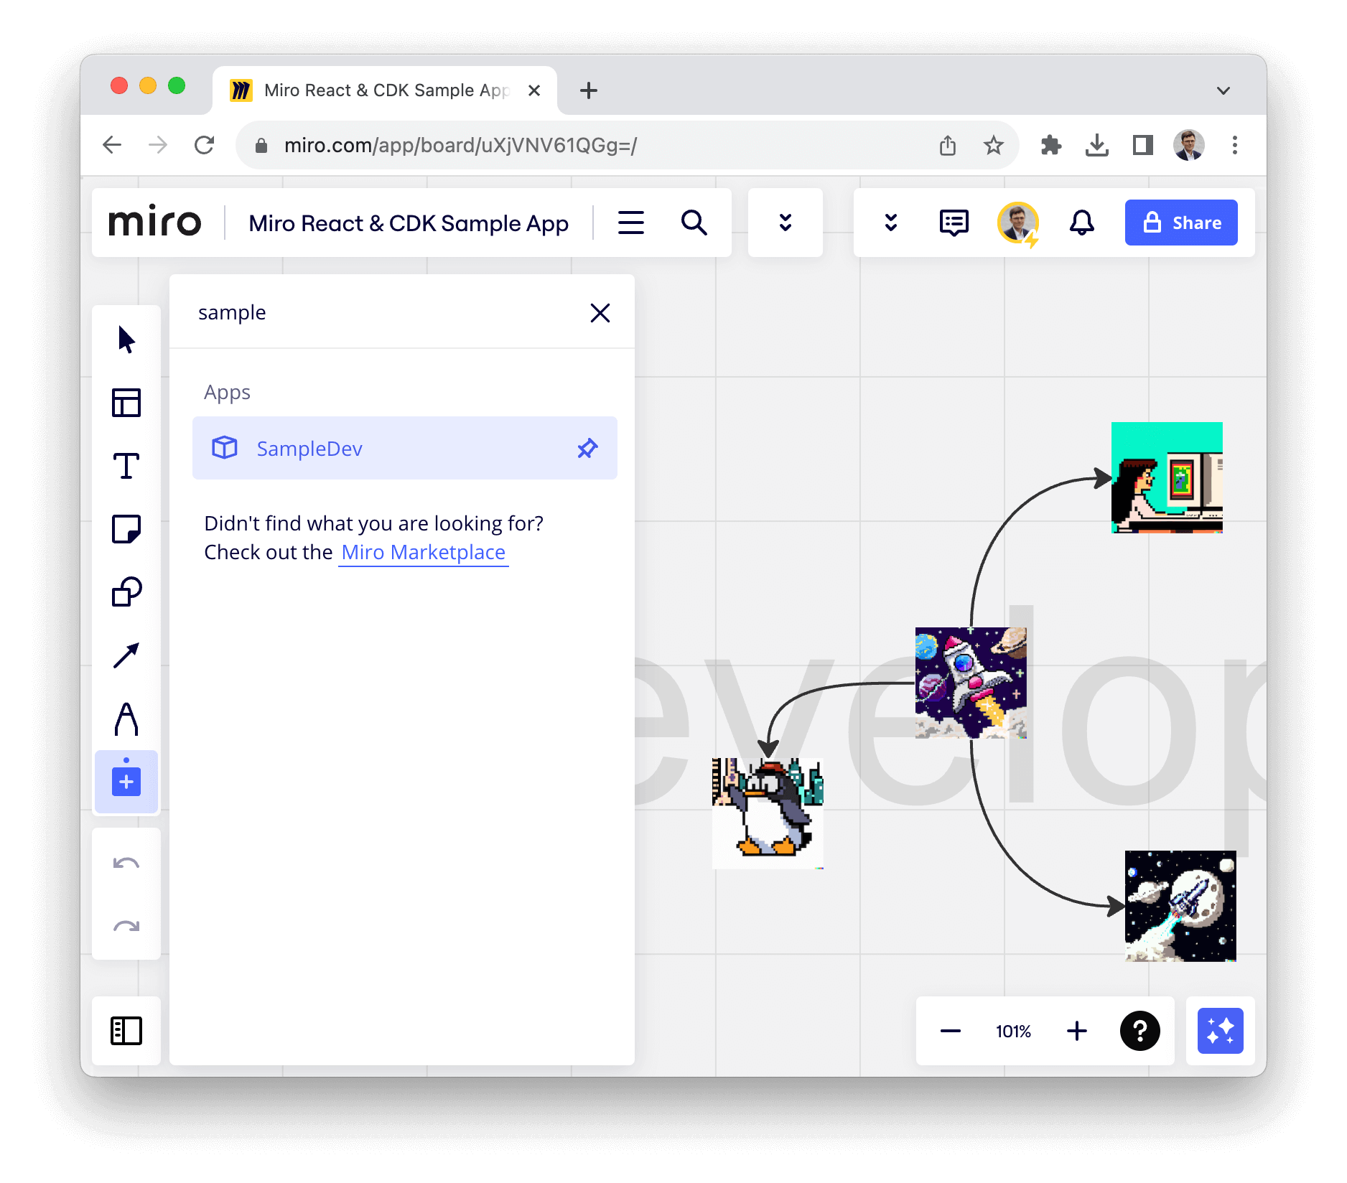Open browser downloads icon
Screen dimensions: 1347x1183
(1097, 146)
